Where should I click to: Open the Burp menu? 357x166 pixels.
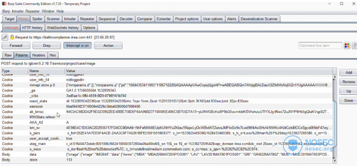click(6, 11)
